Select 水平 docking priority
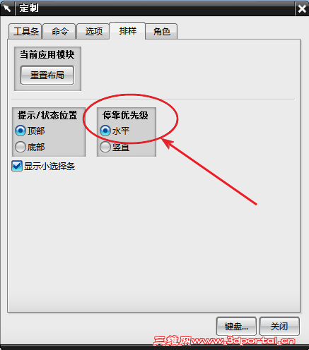Image resolution: width=309 pixels, height=350 pixels. pyautogui.click(x=115, y=131)
